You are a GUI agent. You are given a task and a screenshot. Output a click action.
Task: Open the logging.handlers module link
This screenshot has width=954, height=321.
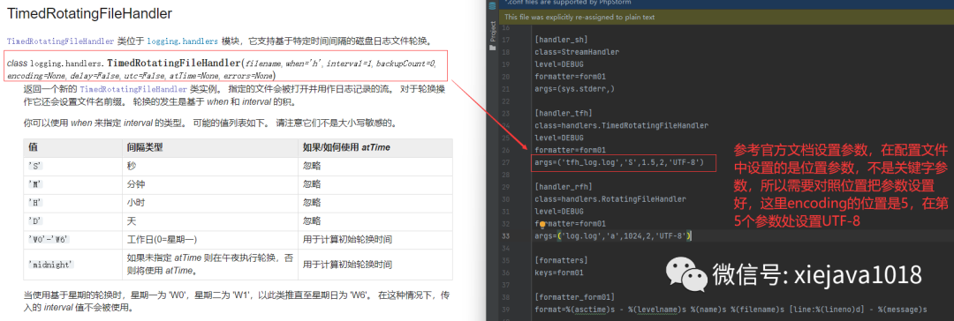point(183,41)
